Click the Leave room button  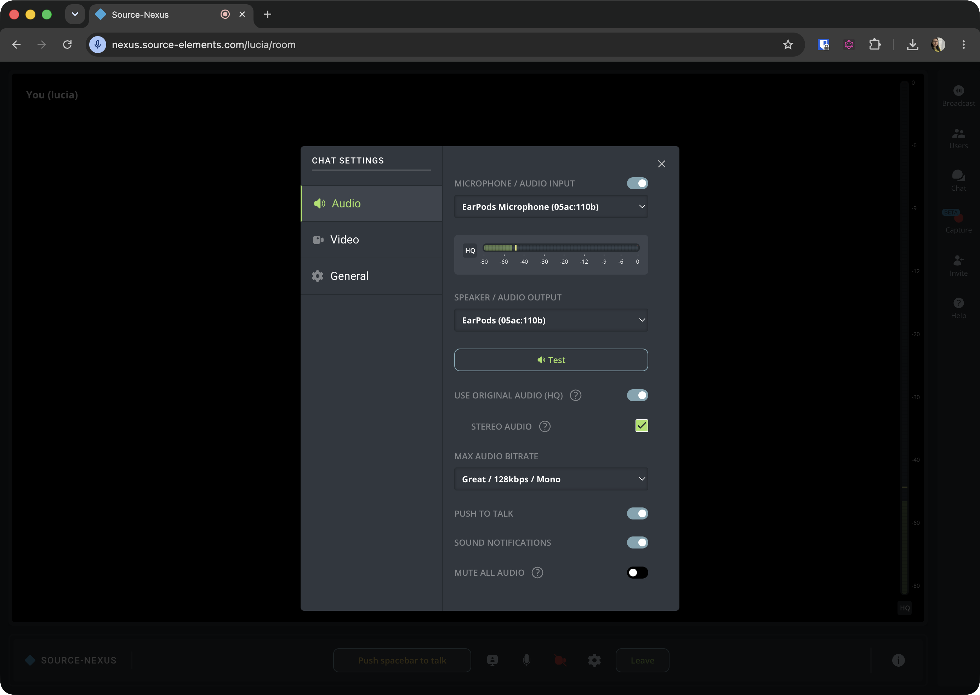click(642, 660)
